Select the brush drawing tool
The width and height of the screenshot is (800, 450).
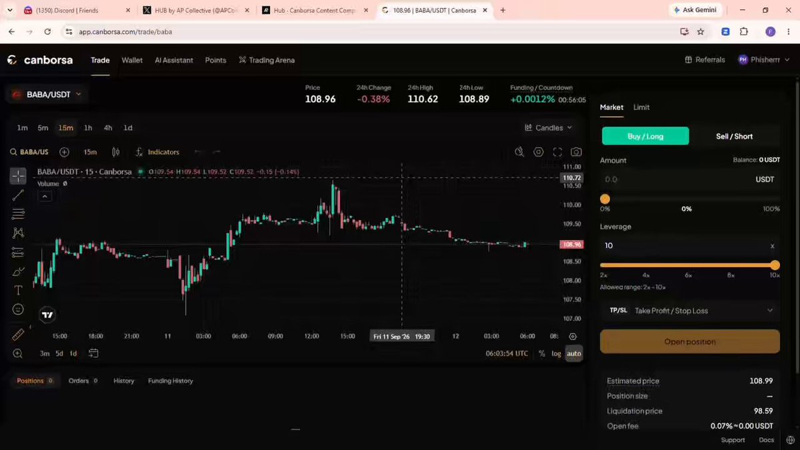18,271
